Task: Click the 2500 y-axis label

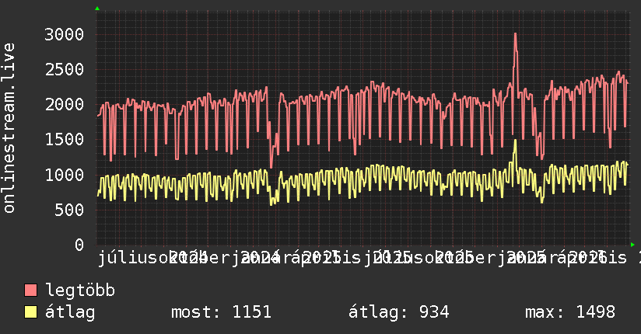Action: (x=65, y=69)
